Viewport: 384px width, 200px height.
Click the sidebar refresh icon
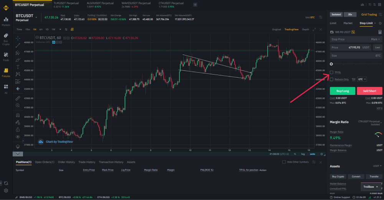click(6, 183)
